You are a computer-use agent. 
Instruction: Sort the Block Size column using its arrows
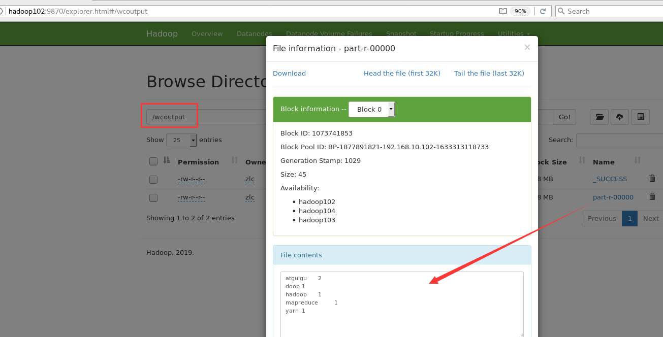(582, 160)
